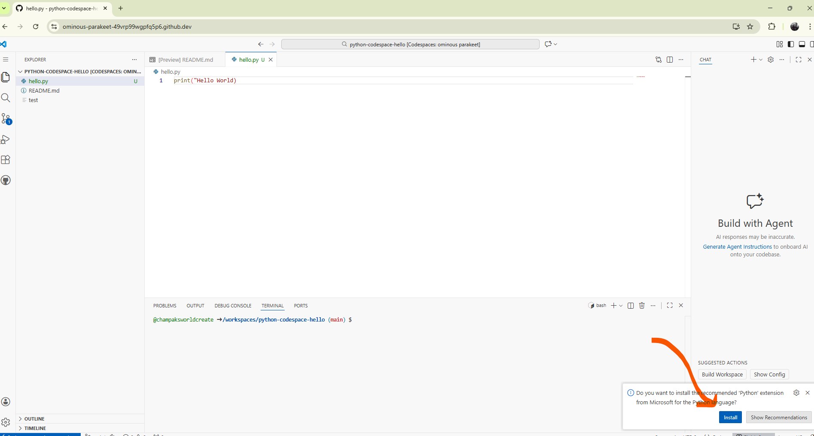Open the Copilot chat menu in title bar
The image size is (814, 436).
pyautogui.click(x=551, y=44)
